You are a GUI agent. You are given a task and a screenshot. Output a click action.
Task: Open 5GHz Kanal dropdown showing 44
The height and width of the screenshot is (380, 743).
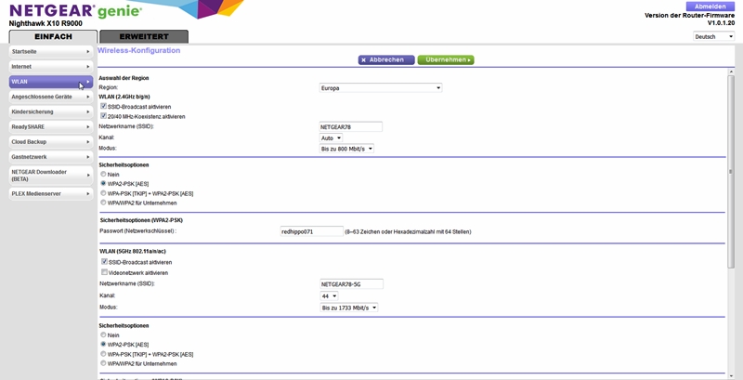[329, 295]
